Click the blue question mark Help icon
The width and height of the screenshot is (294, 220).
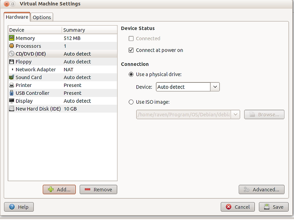(x=12, y=207)
